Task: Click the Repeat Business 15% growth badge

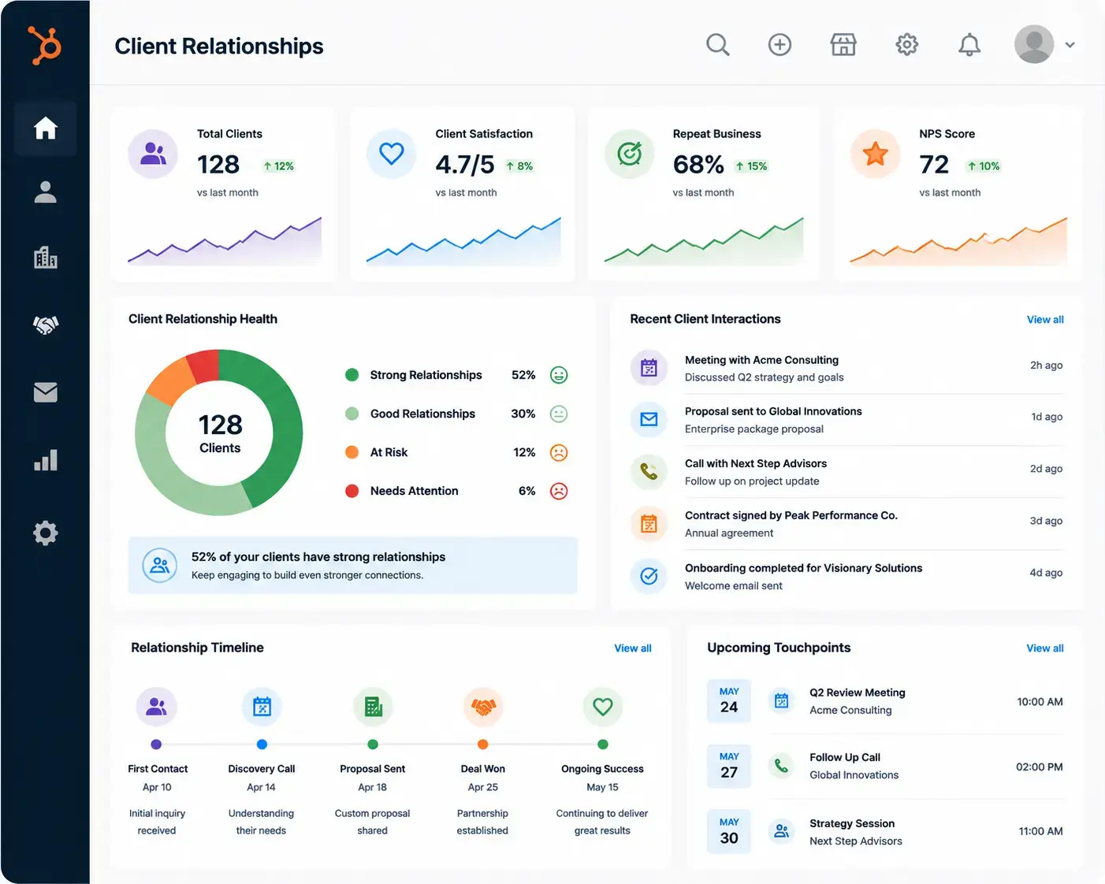Action: tap(751, 166)
